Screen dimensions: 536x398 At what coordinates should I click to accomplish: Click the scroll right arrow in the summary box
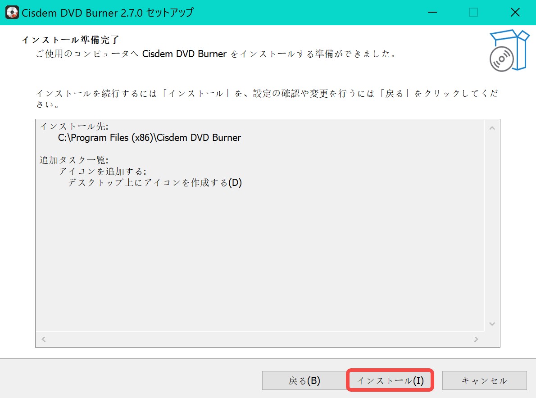[476, 339]
